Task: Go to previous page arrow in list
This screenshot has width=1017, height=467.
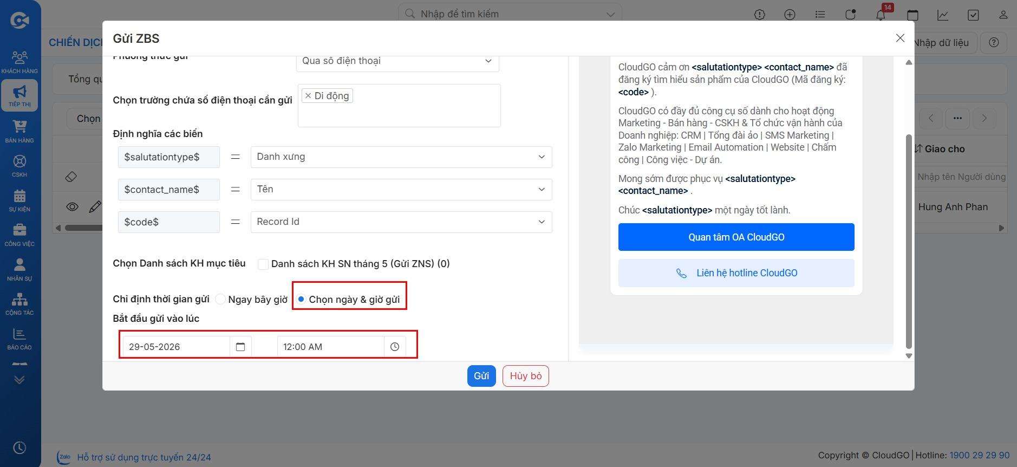Action: click(x=931, y=118)
